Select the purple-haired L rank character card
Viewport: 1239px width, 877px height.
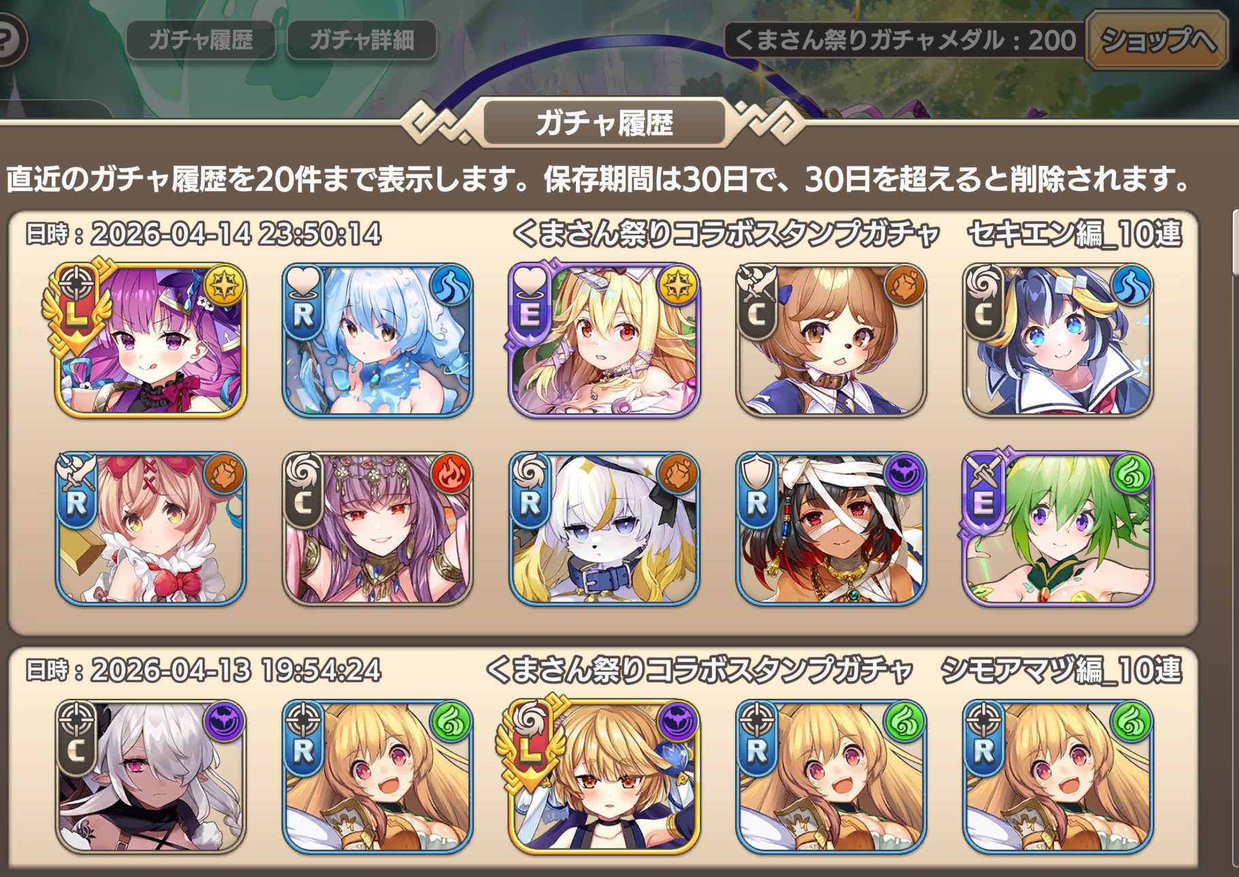click(x=150, y=340)
